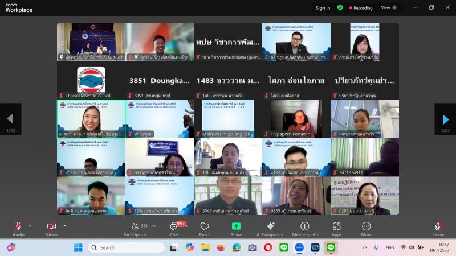The height and width of the screenshot is (256, 456).
Task: Select the tile labeled 2583
Action: click(x=91, y=158)
